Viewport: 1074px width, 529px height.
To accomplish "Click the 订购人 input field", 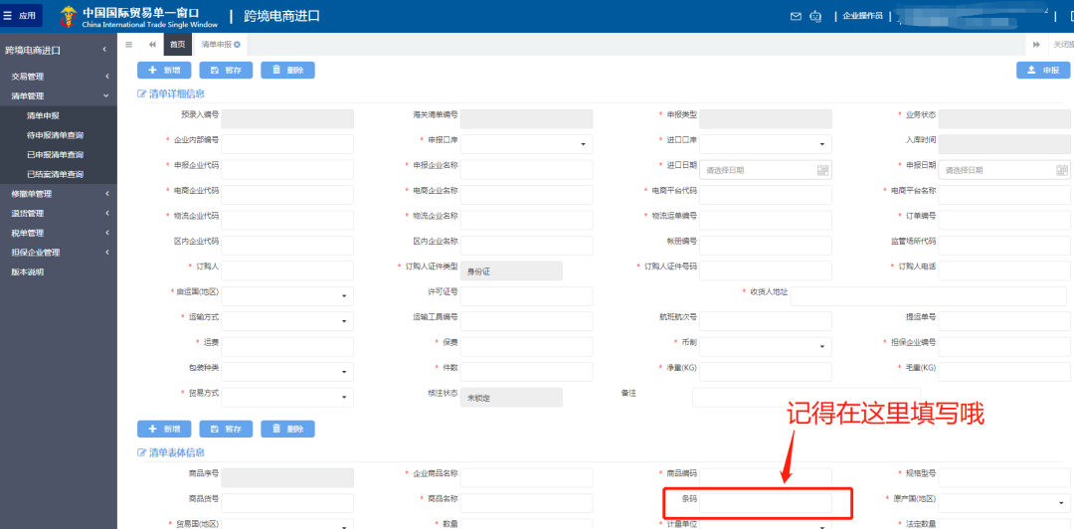I will [287, 270].
